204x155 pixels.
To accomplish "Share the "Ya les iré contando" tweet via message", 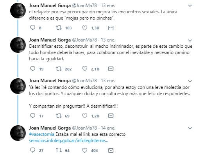I will [111, 115].
